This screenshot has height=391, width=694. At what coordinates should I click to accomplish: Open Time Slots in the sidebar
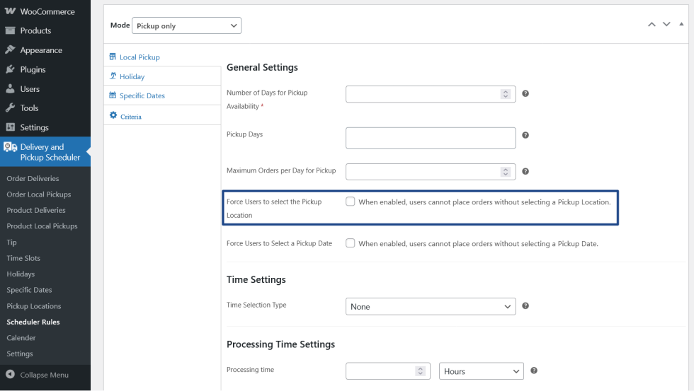coord(23,258)
